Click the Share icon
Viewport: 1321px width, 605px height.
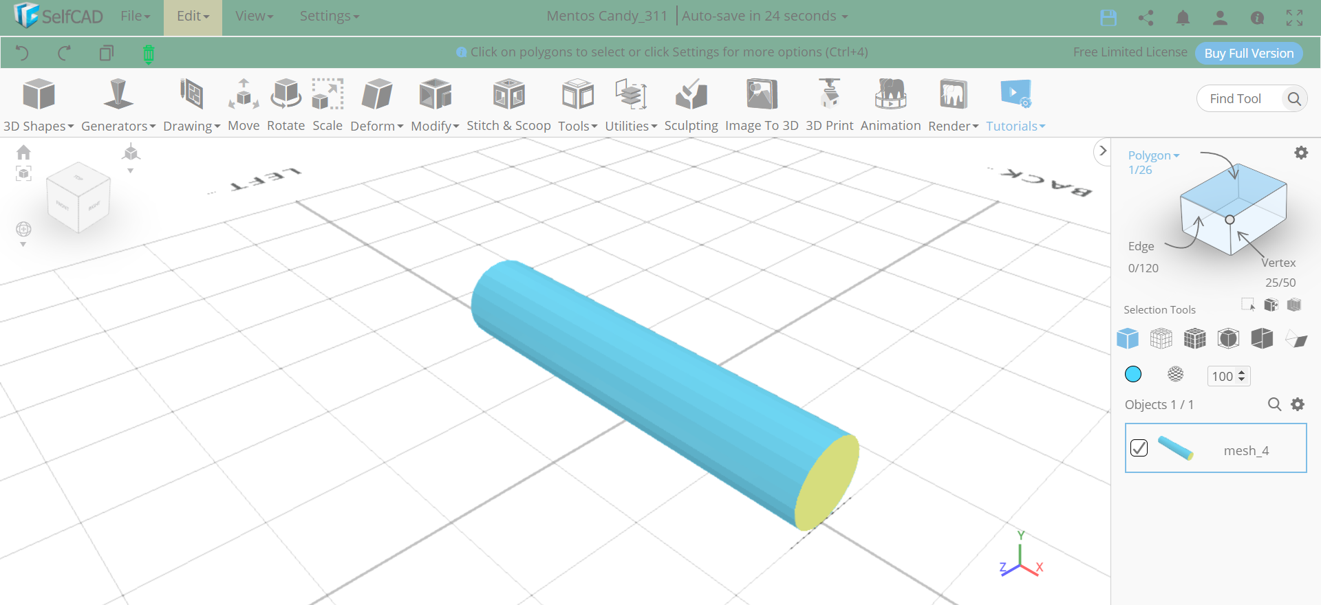(1146, 18)
